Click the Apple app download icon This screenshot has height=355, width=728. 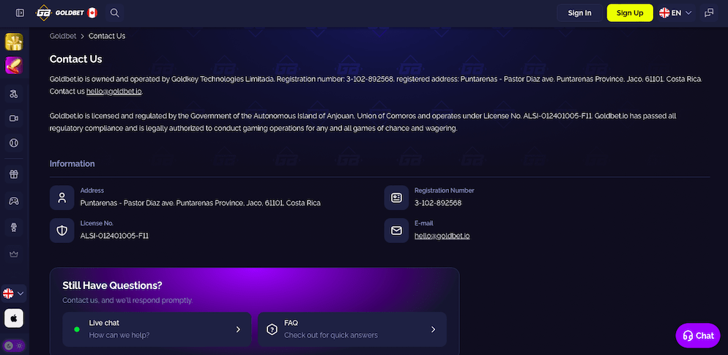[x=14, y=318]
